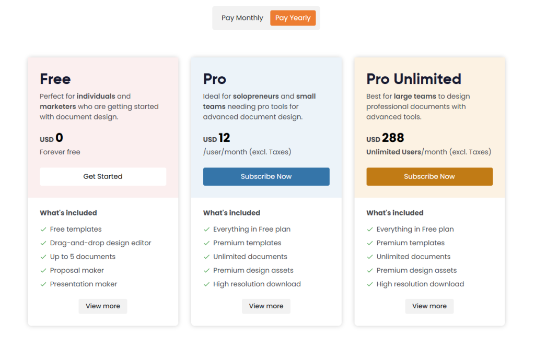Switch billing to Pay Monthly
The height and width of the screenshot is (337, 535).
(x=242, y=17)
